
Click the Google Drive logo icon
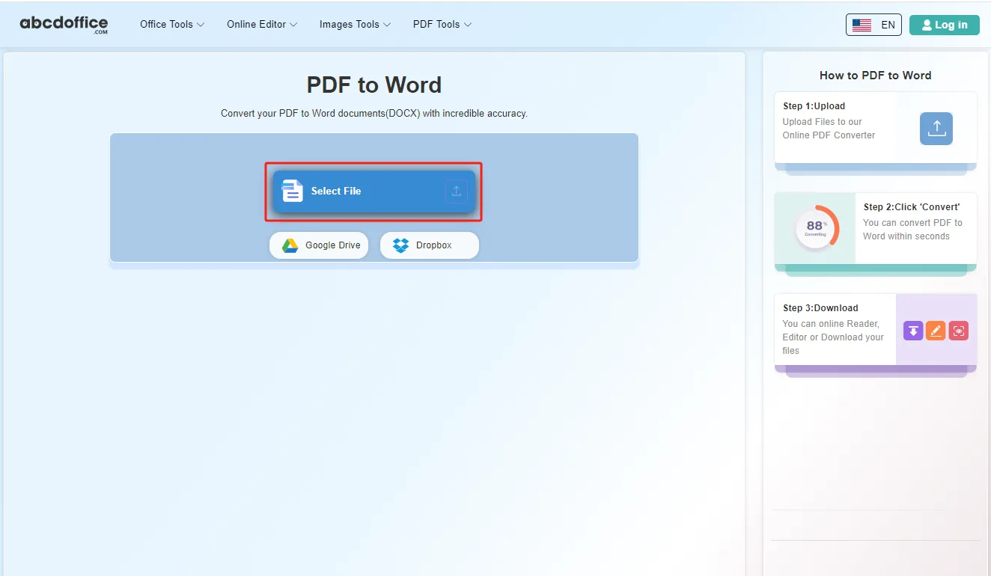click(x=290, y=245)
